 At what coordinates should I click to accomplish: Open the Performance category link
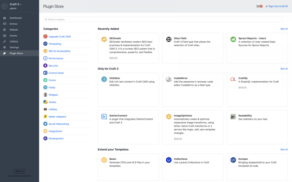pos(56,58)
